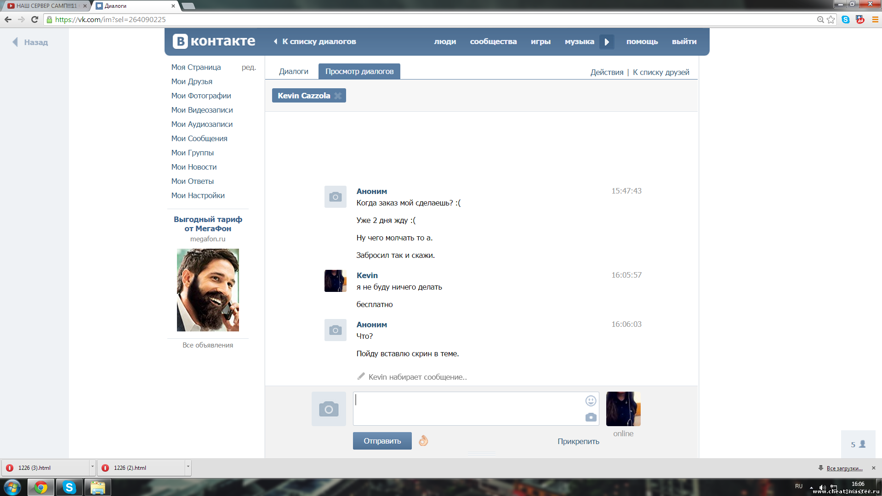Switch to the Диалоги tab
The width and height of the screenshot is (882, 496).
click(293, 71)
